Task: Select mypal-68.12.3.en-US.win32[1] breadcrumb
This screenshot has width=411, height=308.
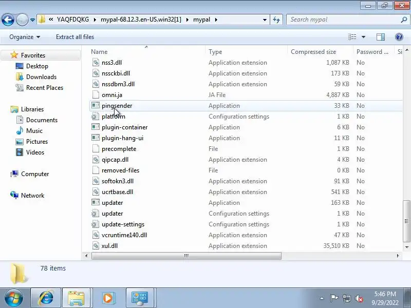Action: 141,20
